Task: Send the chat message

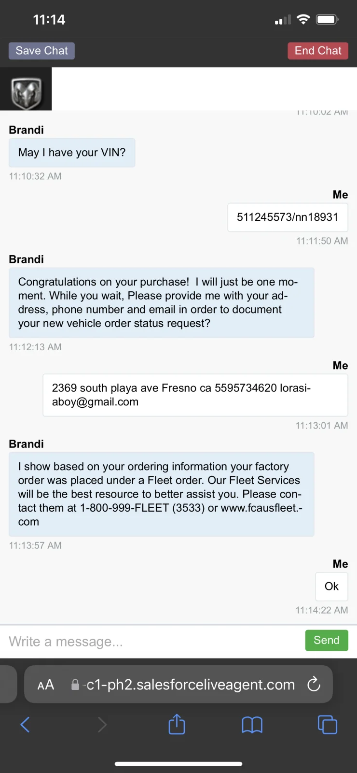Action: pos(326,640)
